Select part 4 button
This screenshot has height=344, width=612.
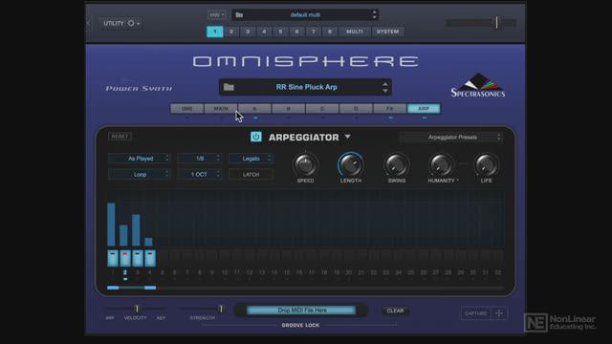click(264, 32)
